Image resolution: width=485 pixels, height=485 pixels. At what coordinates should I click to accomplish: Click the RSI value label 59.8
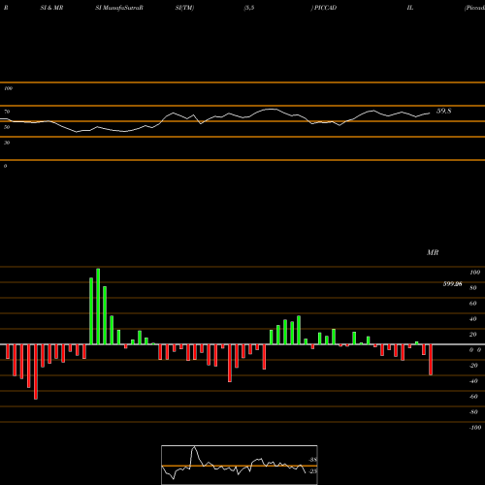tap(443, 111)
